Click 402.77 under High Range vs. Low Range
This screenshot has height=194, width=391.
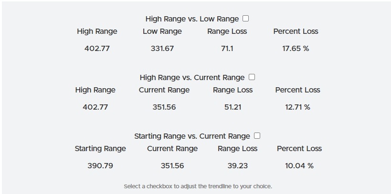tap(97, 49)
